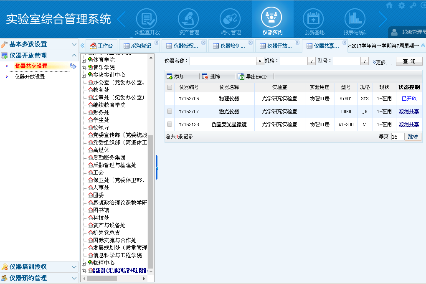Click the 查询 search button
Screen dimensions: 426x284
(409, 61)
